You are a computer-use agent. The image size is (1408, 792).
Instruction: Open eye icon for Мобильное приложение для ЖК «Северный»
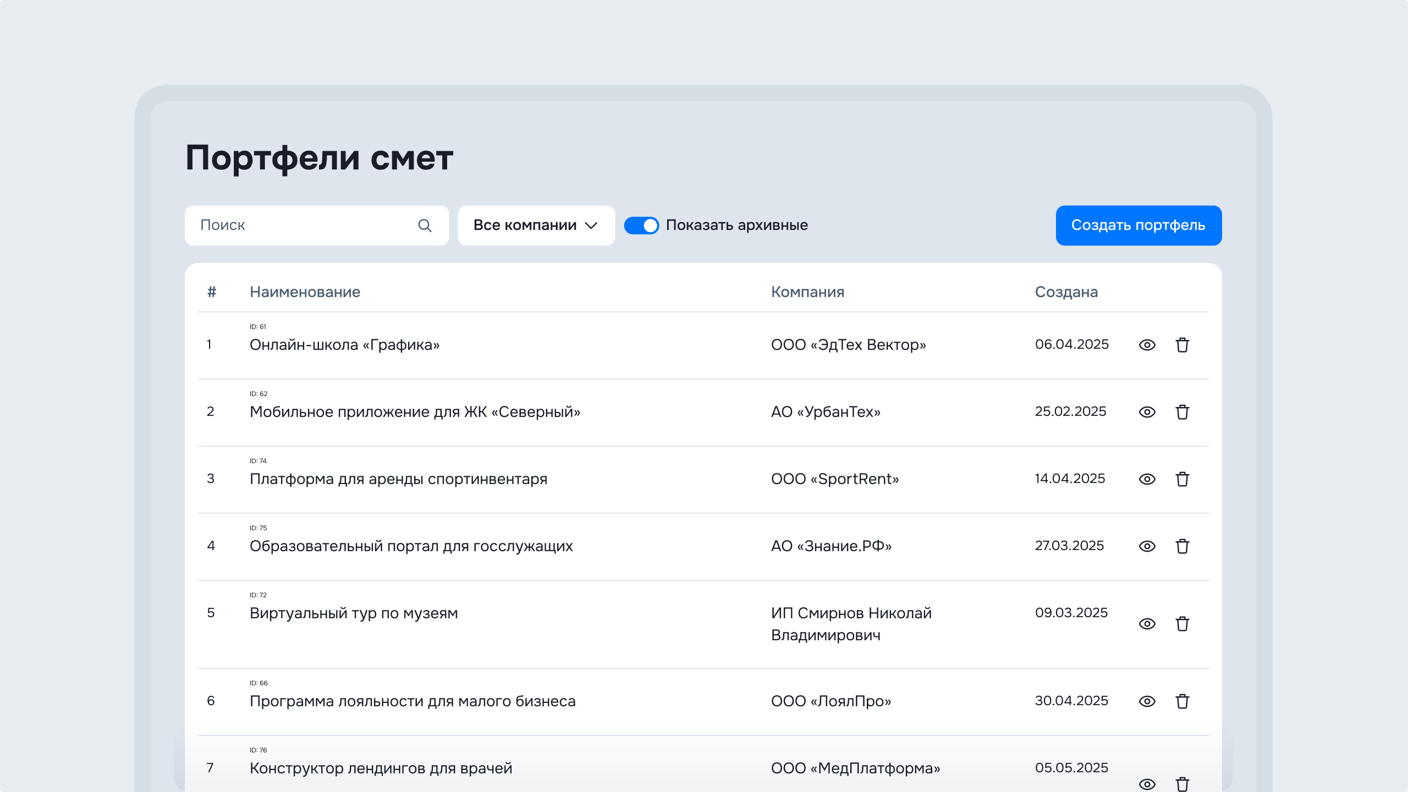1147,412
